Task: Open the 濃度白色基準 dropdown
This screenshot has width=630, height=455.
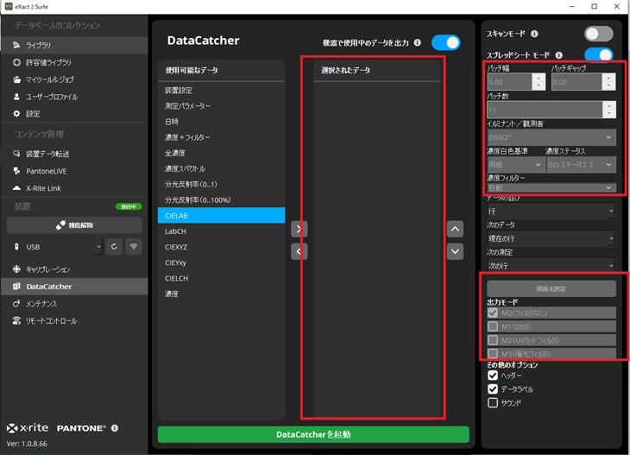Action: coord(515,164)
